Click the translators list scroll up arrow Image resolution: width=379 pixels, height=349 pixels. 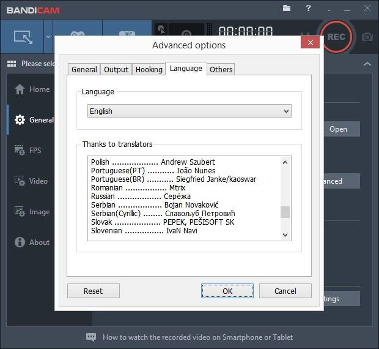point(285,162)
